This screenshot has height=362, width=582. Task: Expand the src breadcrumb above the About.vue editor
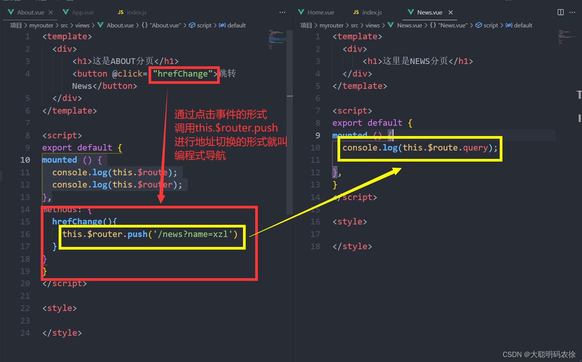(64, 25)
